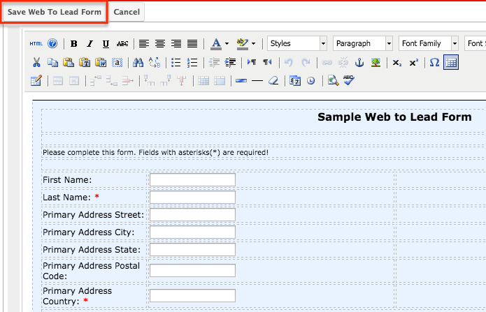Insert current date with calendar icon

pyautogui.click(x=295, y=81)
